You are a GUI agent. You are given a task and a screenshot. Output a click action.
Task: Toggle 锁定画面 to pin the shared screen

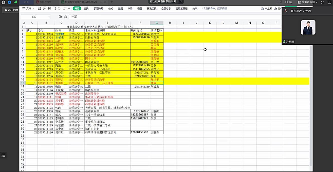click(10, 10)
